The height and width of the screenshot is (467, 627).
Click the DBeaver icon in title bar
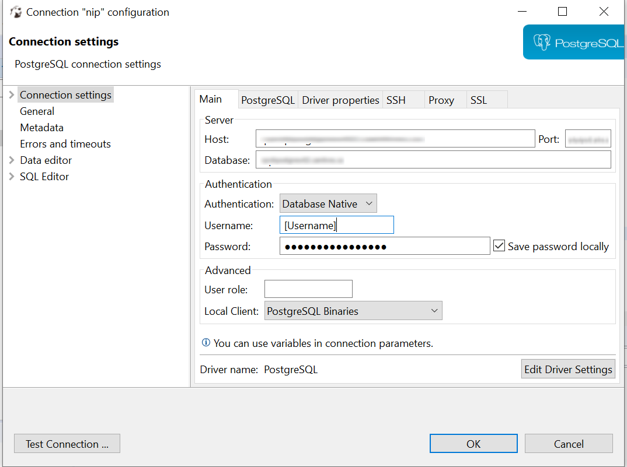tap(16, 12)
